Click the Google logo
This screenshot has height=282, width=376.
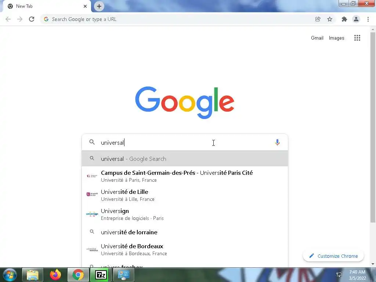point(185,103)
